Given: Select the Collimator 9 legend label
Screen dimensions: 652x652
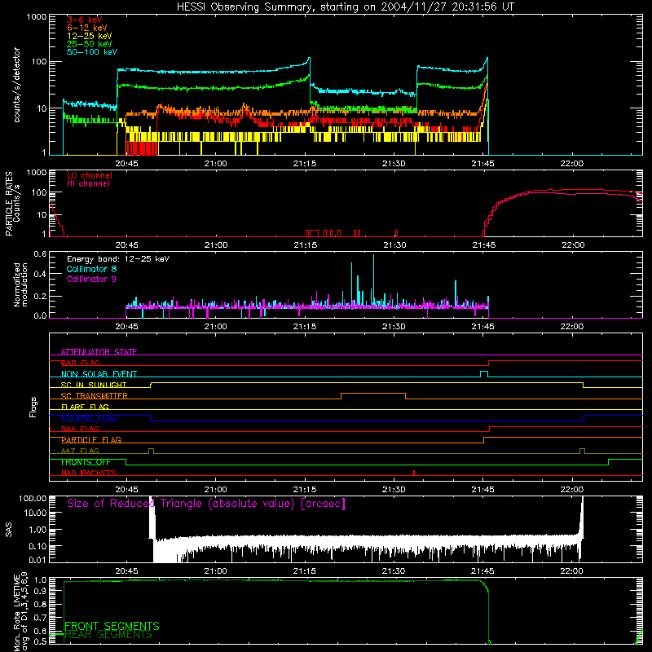Looking at the screenshot, I should point(91,279).
